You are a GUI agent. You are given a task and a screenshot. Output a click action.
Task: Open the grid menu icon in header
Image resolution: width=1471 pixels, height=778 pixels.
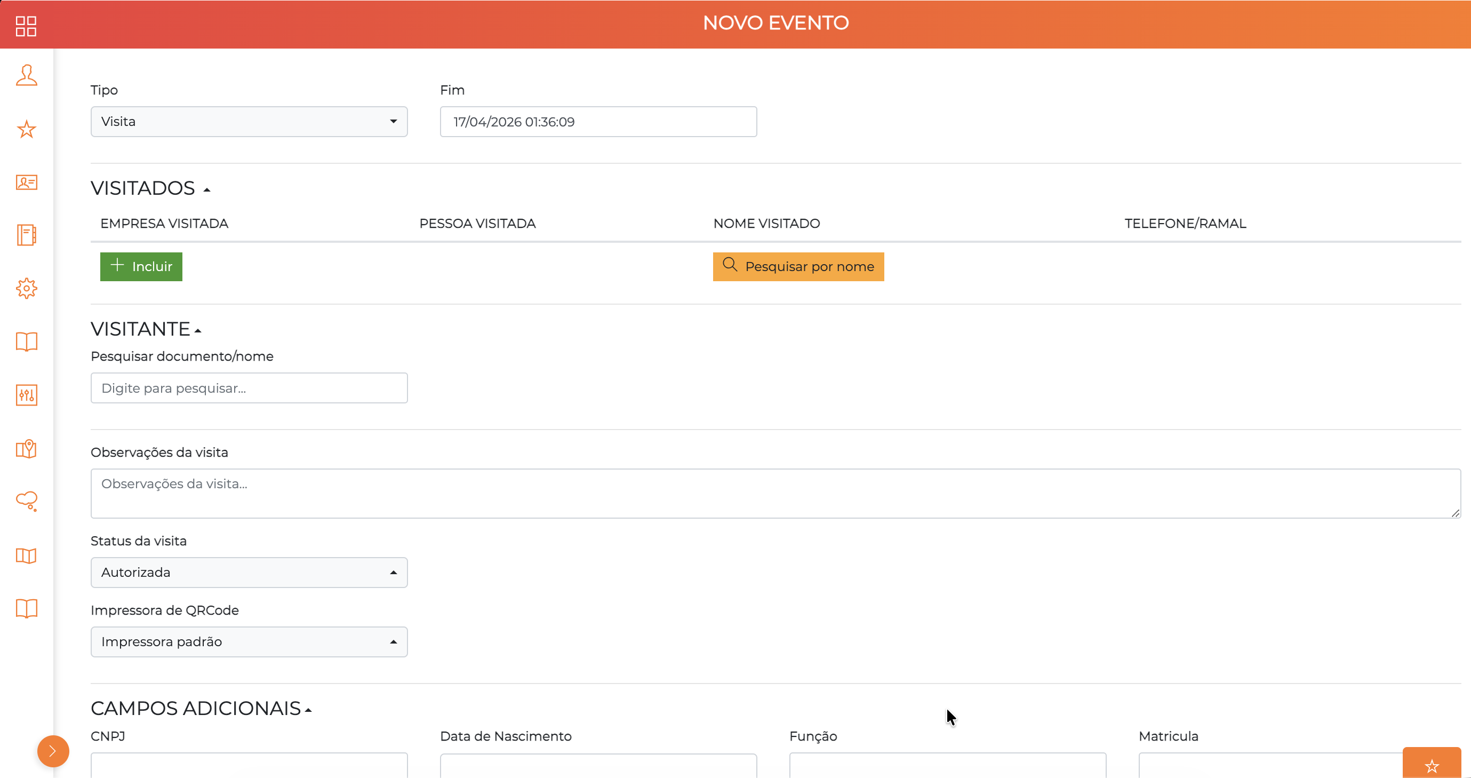pos(26,26)
